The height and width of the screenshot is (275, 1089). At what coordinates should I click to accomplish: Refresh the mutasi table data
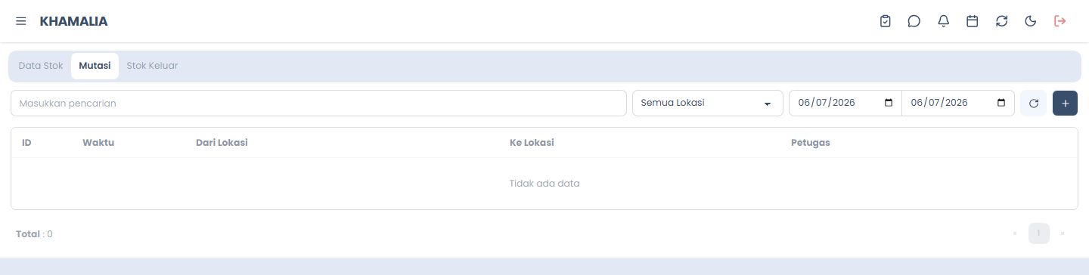1033,104
